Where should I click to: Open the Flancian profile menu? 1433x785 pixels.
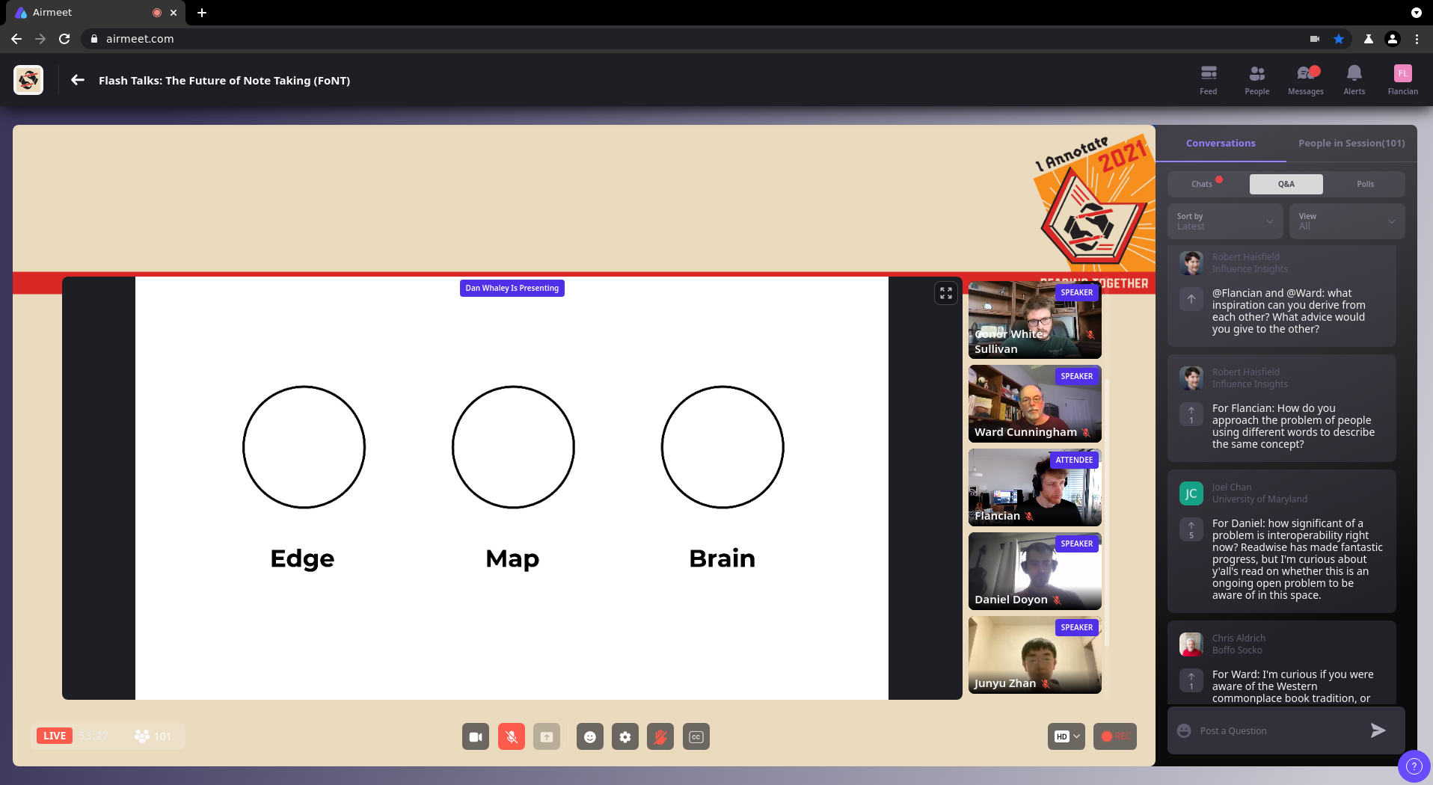[1403, 80]
